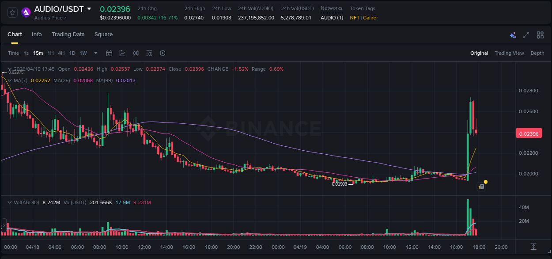
Task: Enter fullscreen chart mode
Action: [526, 34]
